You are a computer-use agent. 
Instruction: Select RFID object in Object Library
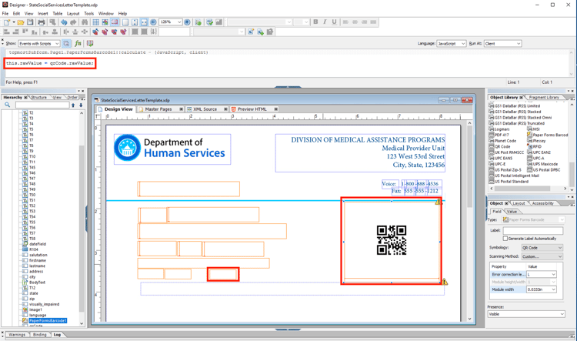(x=535, y=146)
